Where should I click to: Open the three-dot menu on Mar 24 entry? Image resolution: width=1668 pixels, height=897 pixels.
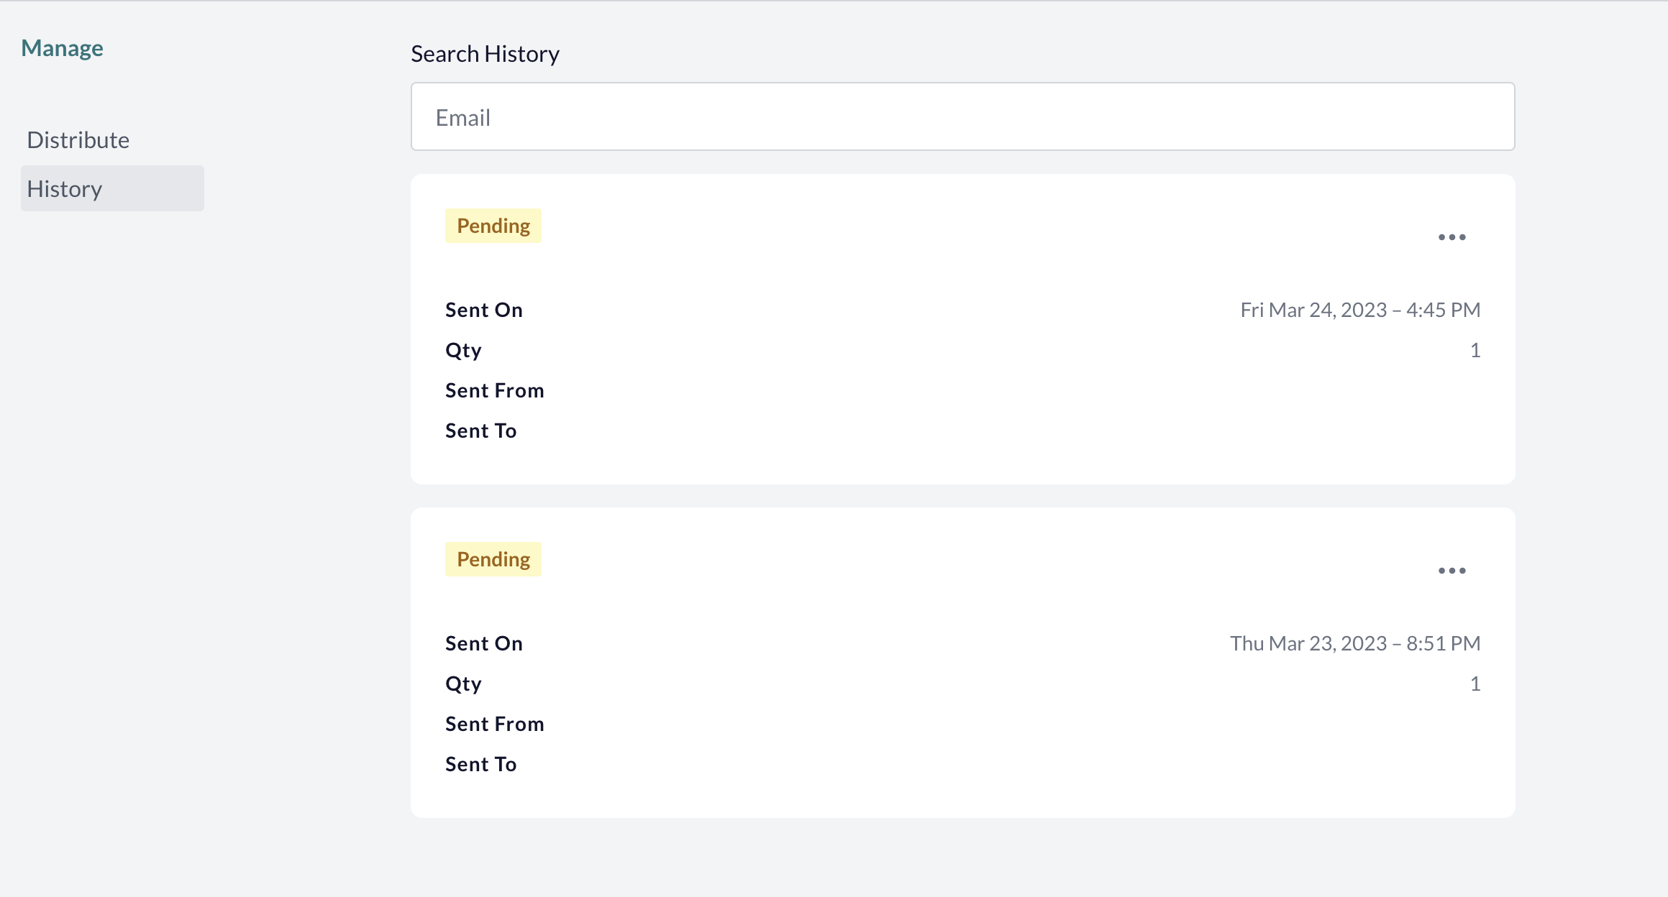pos(1451,237)
